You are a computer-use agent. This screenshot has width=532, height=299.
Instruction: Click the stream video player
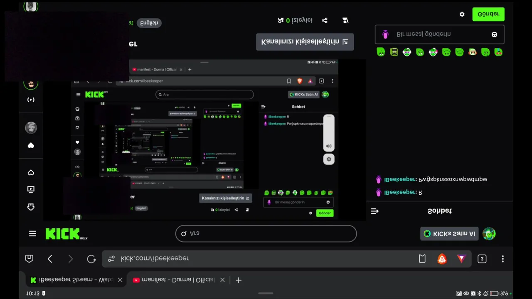(x=204, y=140)
